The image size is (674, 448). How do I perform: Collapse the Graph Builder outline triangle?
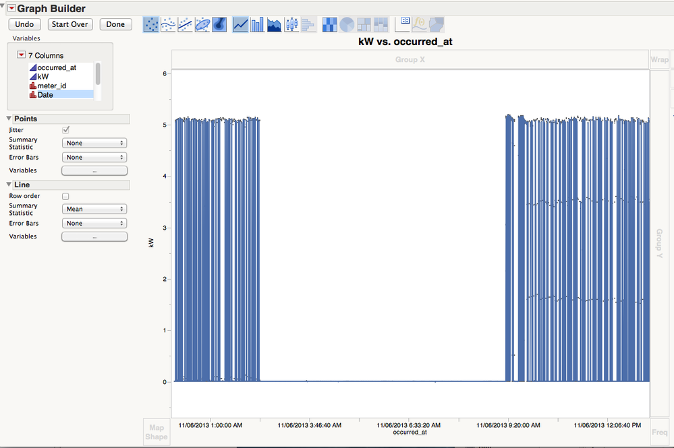3,5
